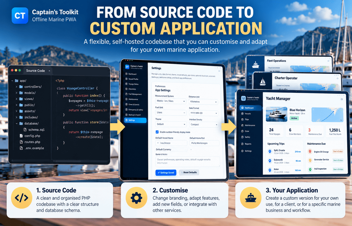Click the icon at Settings page top-right corner
352x226 pixels.
click(x=219, y=71)
